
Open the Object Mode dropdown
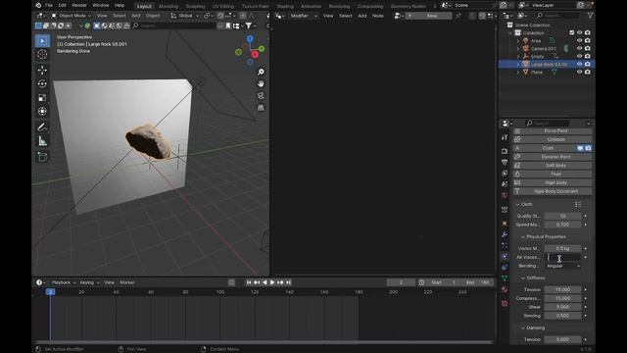pyautogui.click(x=71, y=16)
